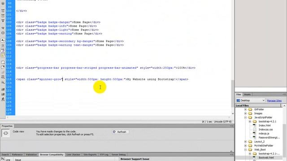Select the GitFolder folder row
Image resolution: width=287 pixels, height=161 pixels.
[259, 110]
